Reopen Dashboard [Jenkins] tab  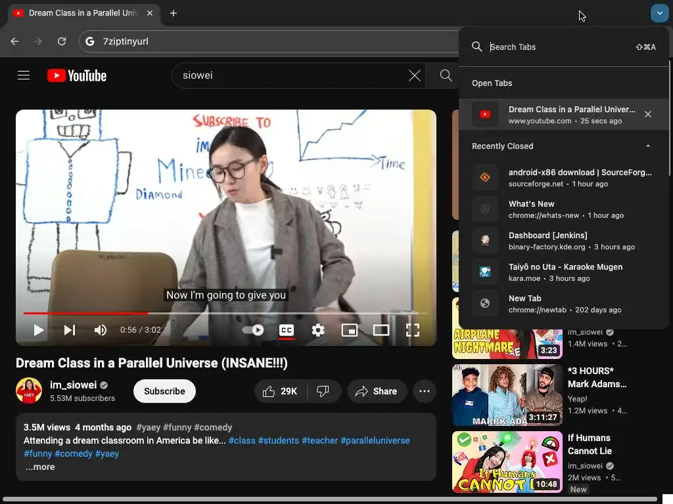click(563, 240)
